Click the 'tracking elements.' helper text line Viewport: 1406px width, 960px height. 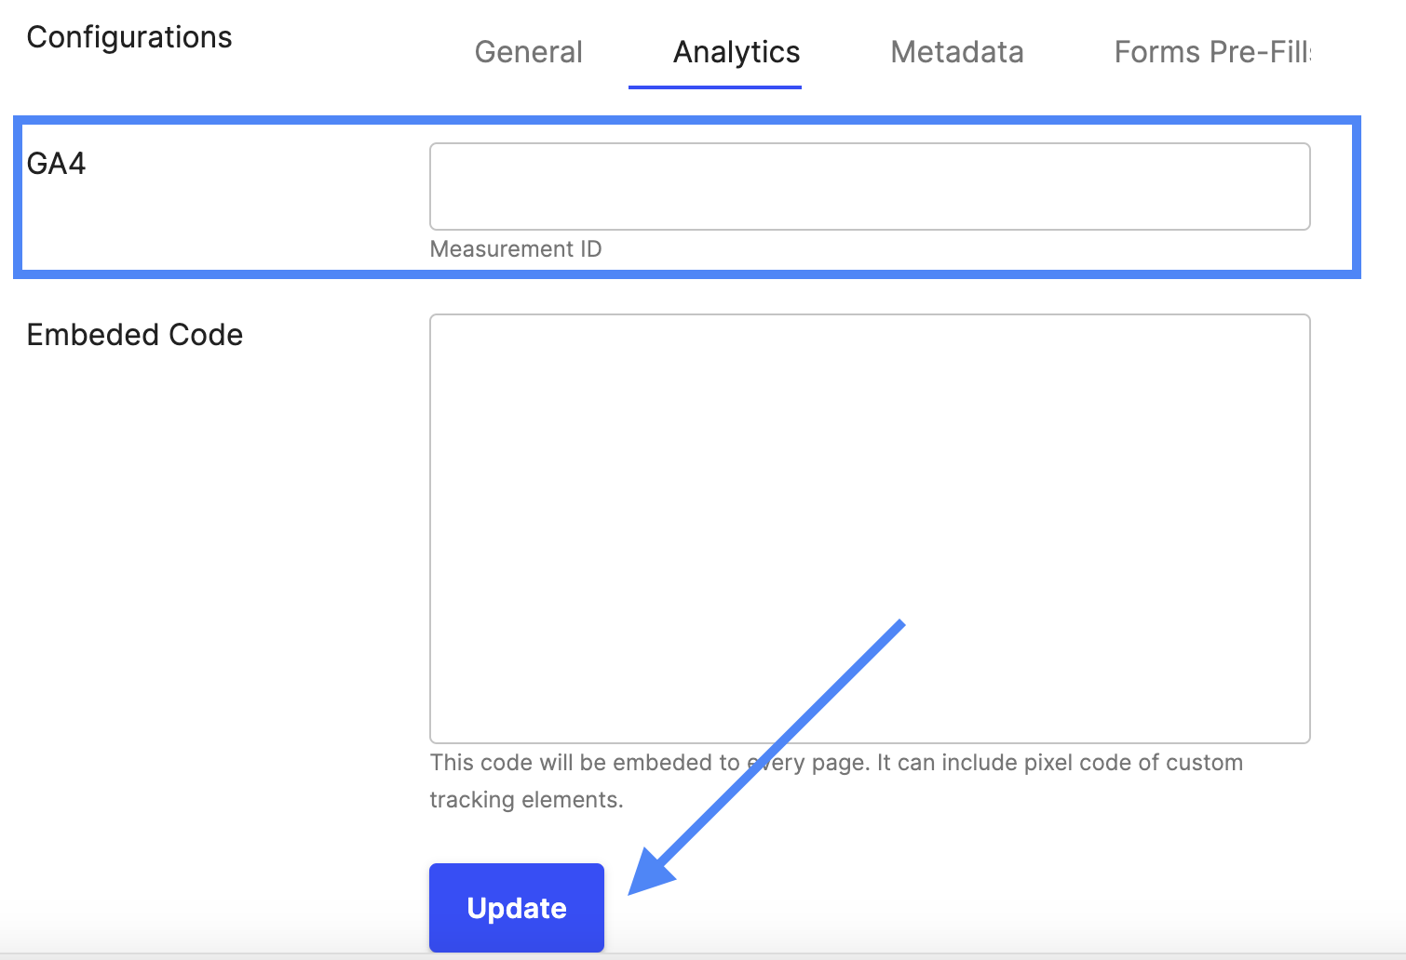point(526,800)
